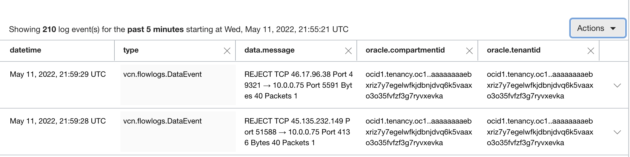The height and width of the screenshot is (157, 630).
Task: Click the datetime column header
Action: [25, 50]
